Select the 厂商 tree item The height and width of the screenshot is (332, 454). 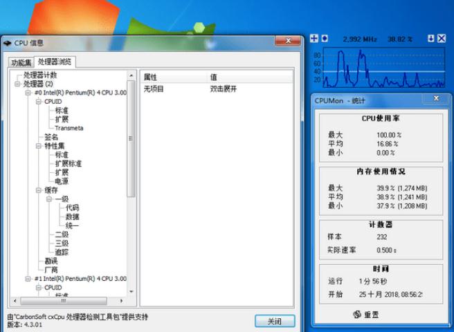[51, 270]
